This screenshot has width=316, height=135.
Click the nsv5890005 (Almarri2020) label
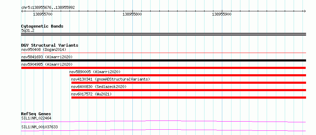[95, 72]
